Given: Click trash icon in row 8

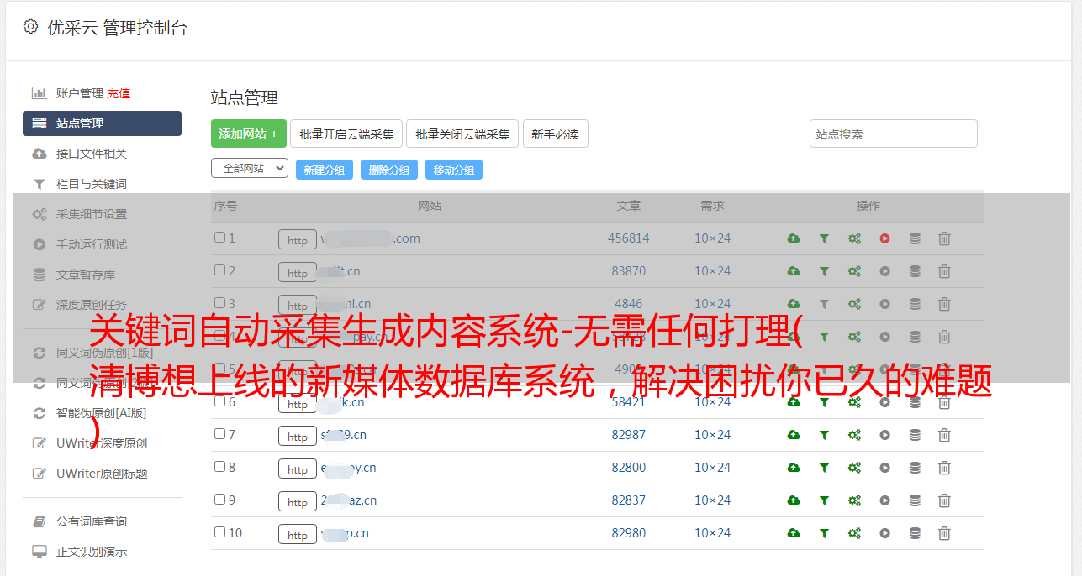Looking at the screenshot, I should click(944, 468).
